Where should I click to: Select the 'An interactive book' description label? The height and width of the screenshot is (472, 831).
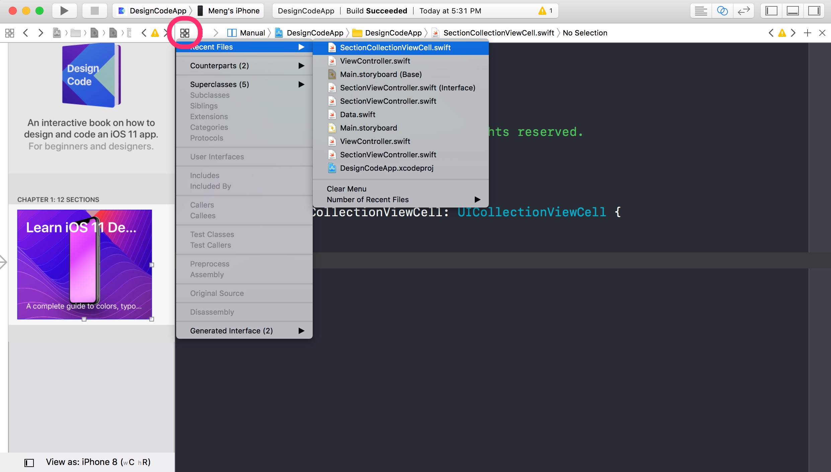click(91, 135)
